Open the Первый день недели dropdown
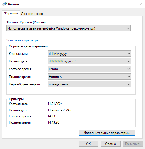 (89, 84)
